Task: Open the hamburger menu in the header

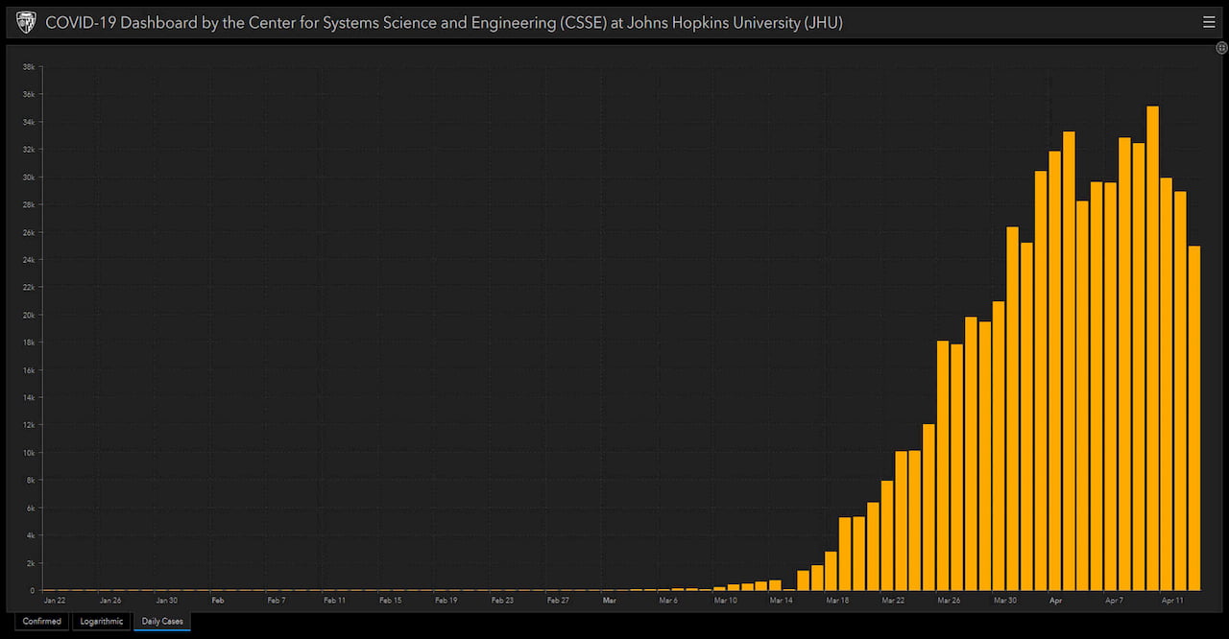Action: [1209, 22]
